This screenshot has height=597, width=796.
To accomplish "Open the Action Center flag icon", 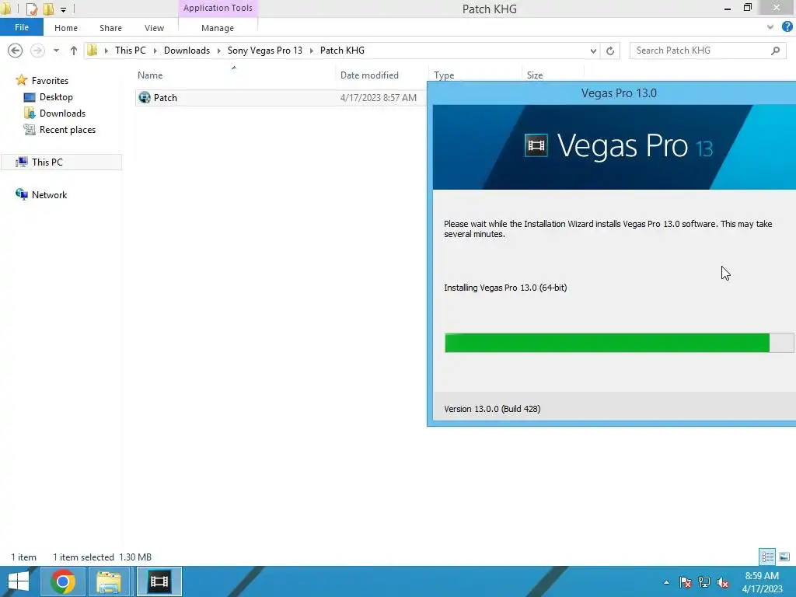I will [x=686, y=582].
